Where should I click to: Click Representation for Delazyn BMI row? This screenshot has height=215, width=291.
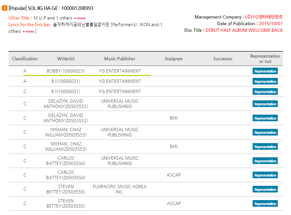pos(265,118)
